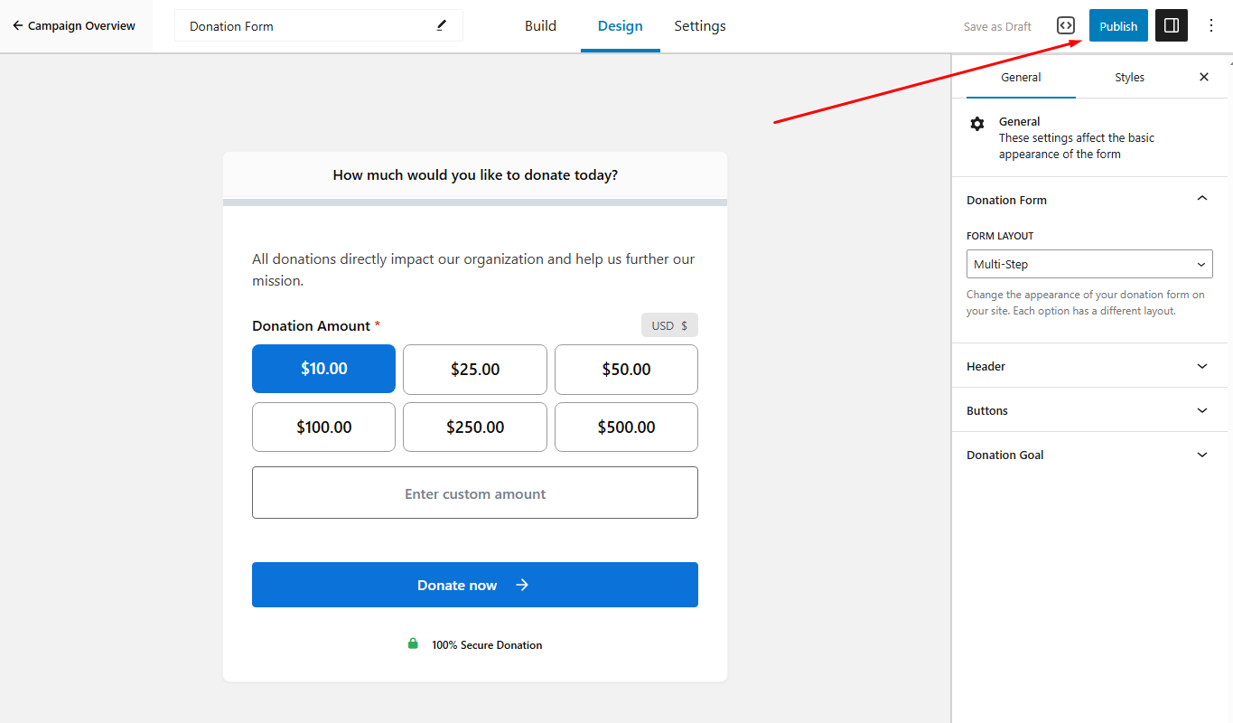Click the pencil icon to rename the form
The height and width of the screenshot is (723, 1233).
tap(442, 25)
